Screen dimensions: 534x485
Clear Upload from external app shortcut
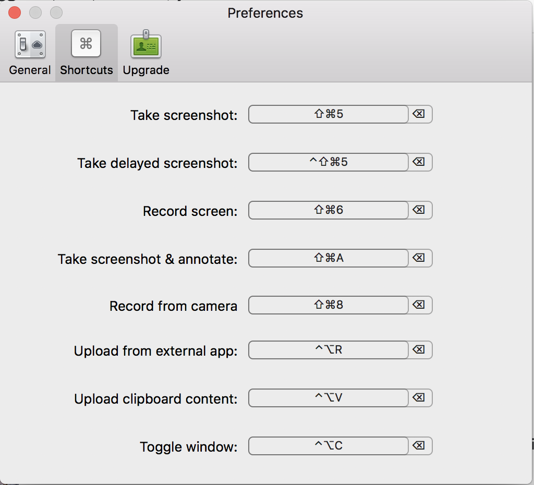(419, 350)
